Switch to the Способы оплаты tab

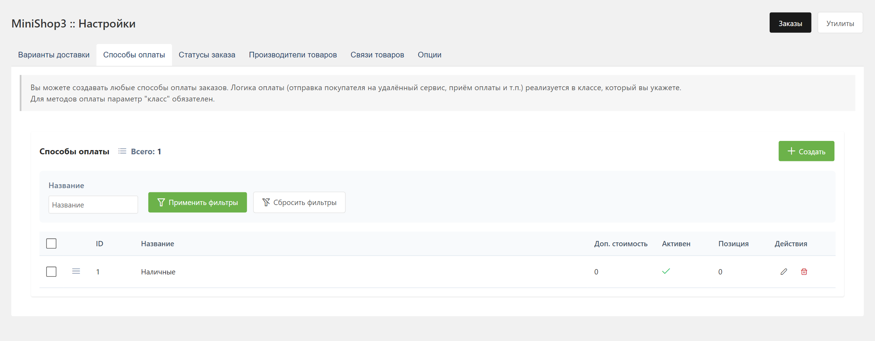tap(134, 55)
